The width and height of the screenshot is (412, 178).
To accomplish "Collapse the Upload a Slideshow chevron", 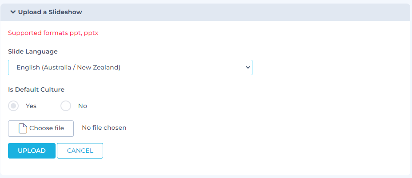I will click(x=13, y=12).
